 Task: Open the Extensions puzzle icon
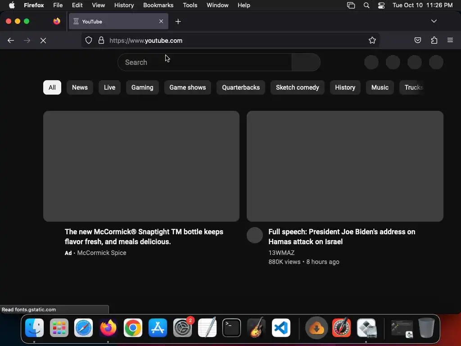(434, 40)
